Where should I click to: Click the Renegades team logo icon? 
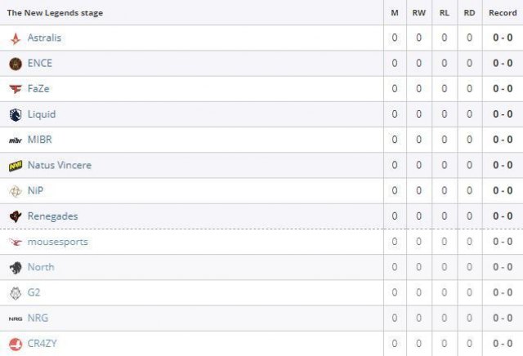[16, 216]
